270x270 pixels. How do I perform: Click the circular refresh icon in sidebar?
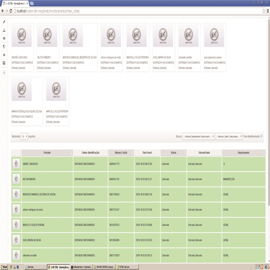(4, 46)
